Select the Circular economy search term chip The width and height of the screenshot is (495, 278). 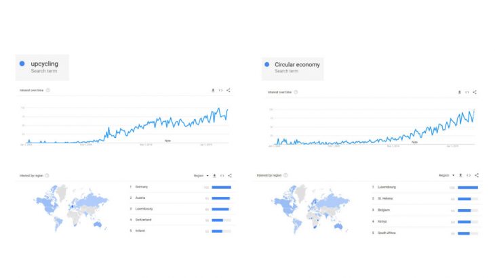click(x=292, y=67)
